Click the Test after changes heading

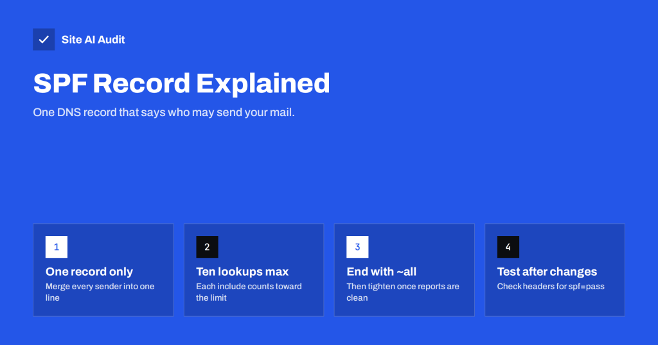click(x=547, y=272)
